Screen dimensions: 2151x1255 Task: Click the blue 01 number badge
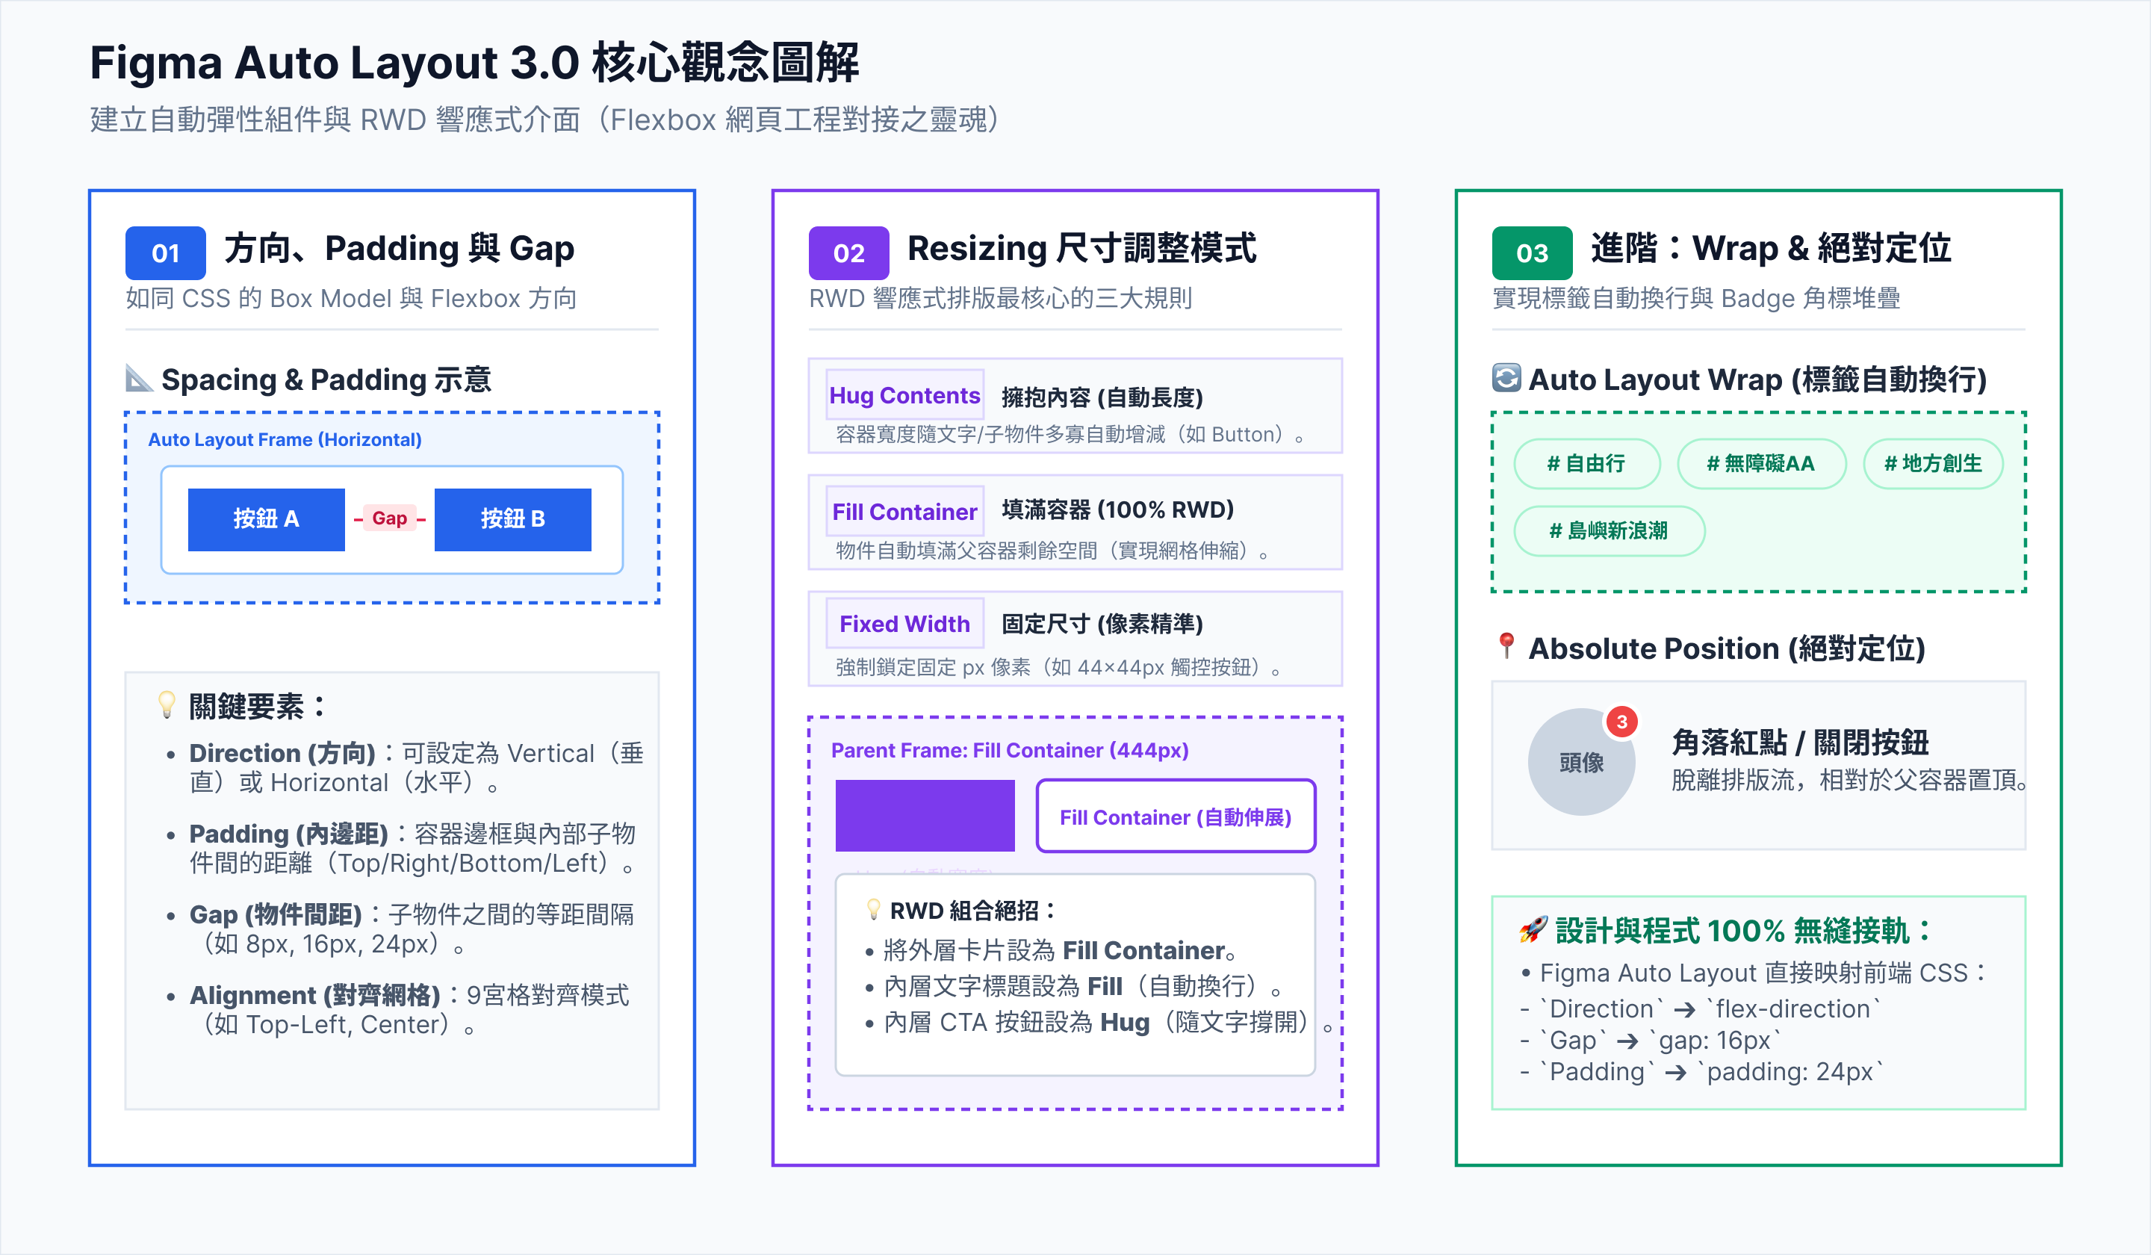[166, 252]
